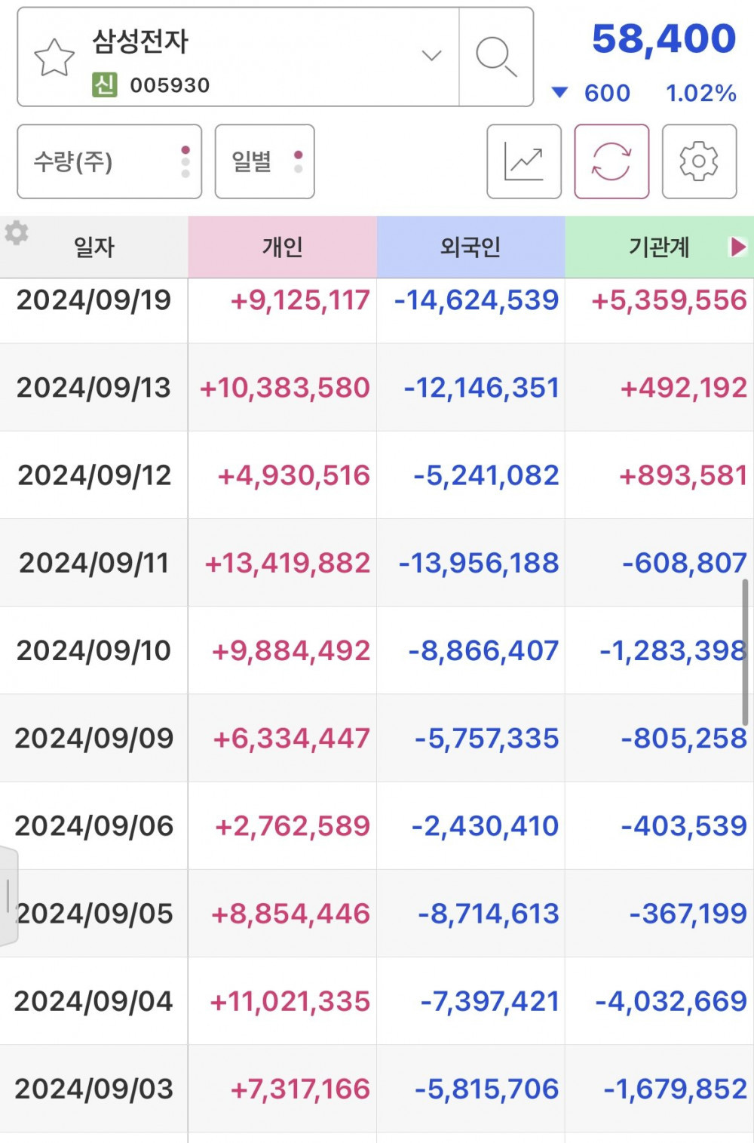Tap the current price 58,400

point(664,39)
